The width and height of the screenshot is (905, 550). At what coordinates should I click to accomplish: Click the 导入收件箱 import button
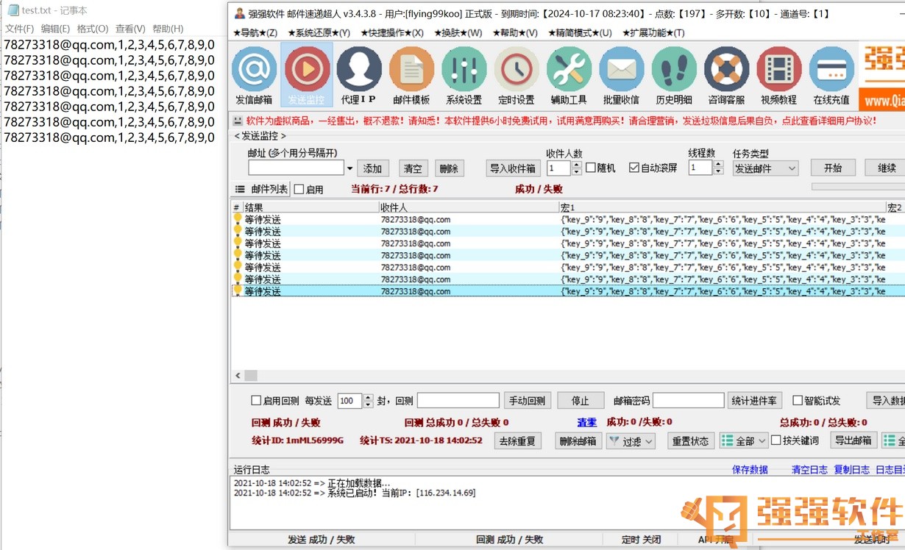click(x=514, y=168)
